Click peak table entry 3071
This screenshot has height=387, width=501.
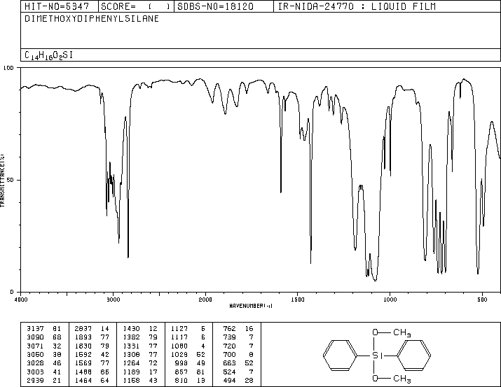[x=35, y=346]
